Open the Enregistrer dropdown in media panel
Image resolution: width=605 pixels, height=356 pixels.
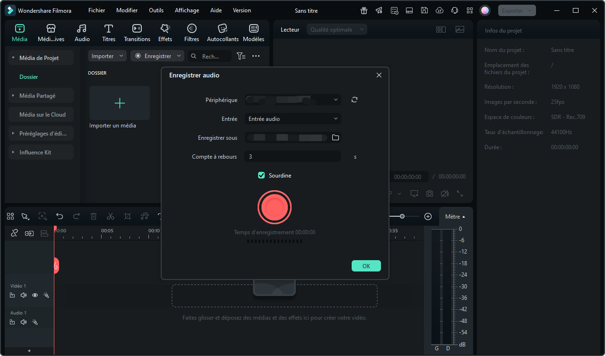click(157, 56)
